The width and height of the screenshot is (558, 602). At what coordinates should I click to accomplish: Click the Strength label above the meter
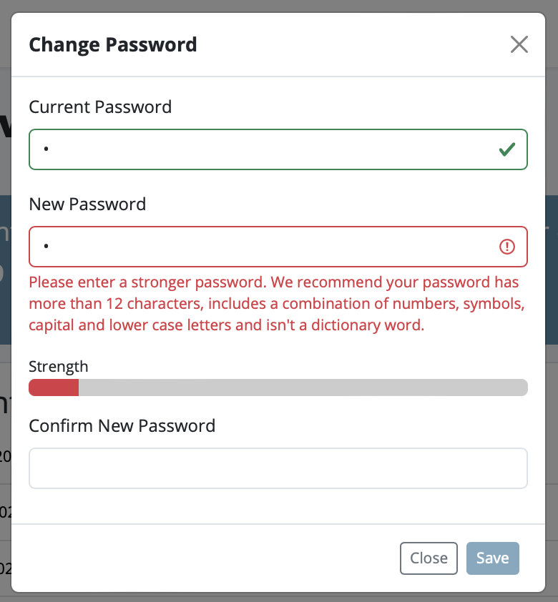point(59,366)
